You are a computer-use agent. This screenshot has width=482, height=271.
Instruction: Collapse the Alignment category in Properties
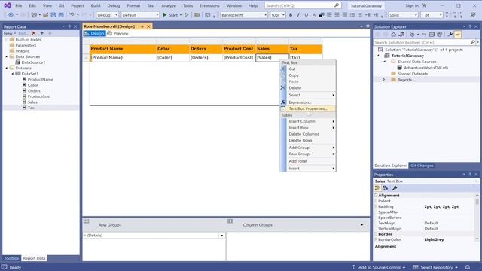coord(376,196)
